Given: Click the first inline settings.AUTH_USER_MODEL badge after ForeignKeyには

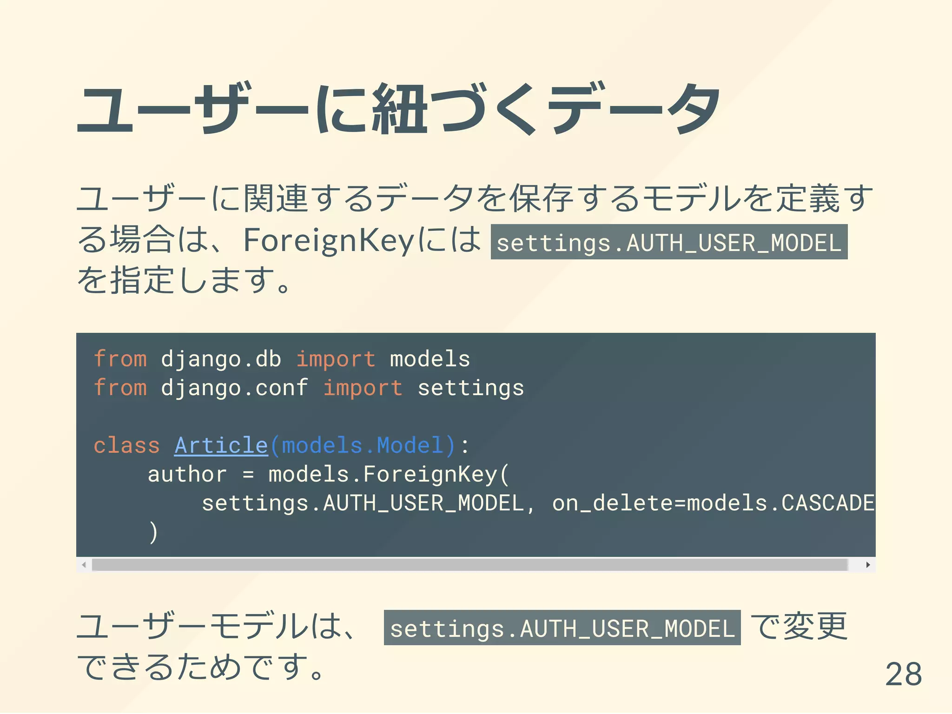Looking at the screenshot, I should [669, 242].
